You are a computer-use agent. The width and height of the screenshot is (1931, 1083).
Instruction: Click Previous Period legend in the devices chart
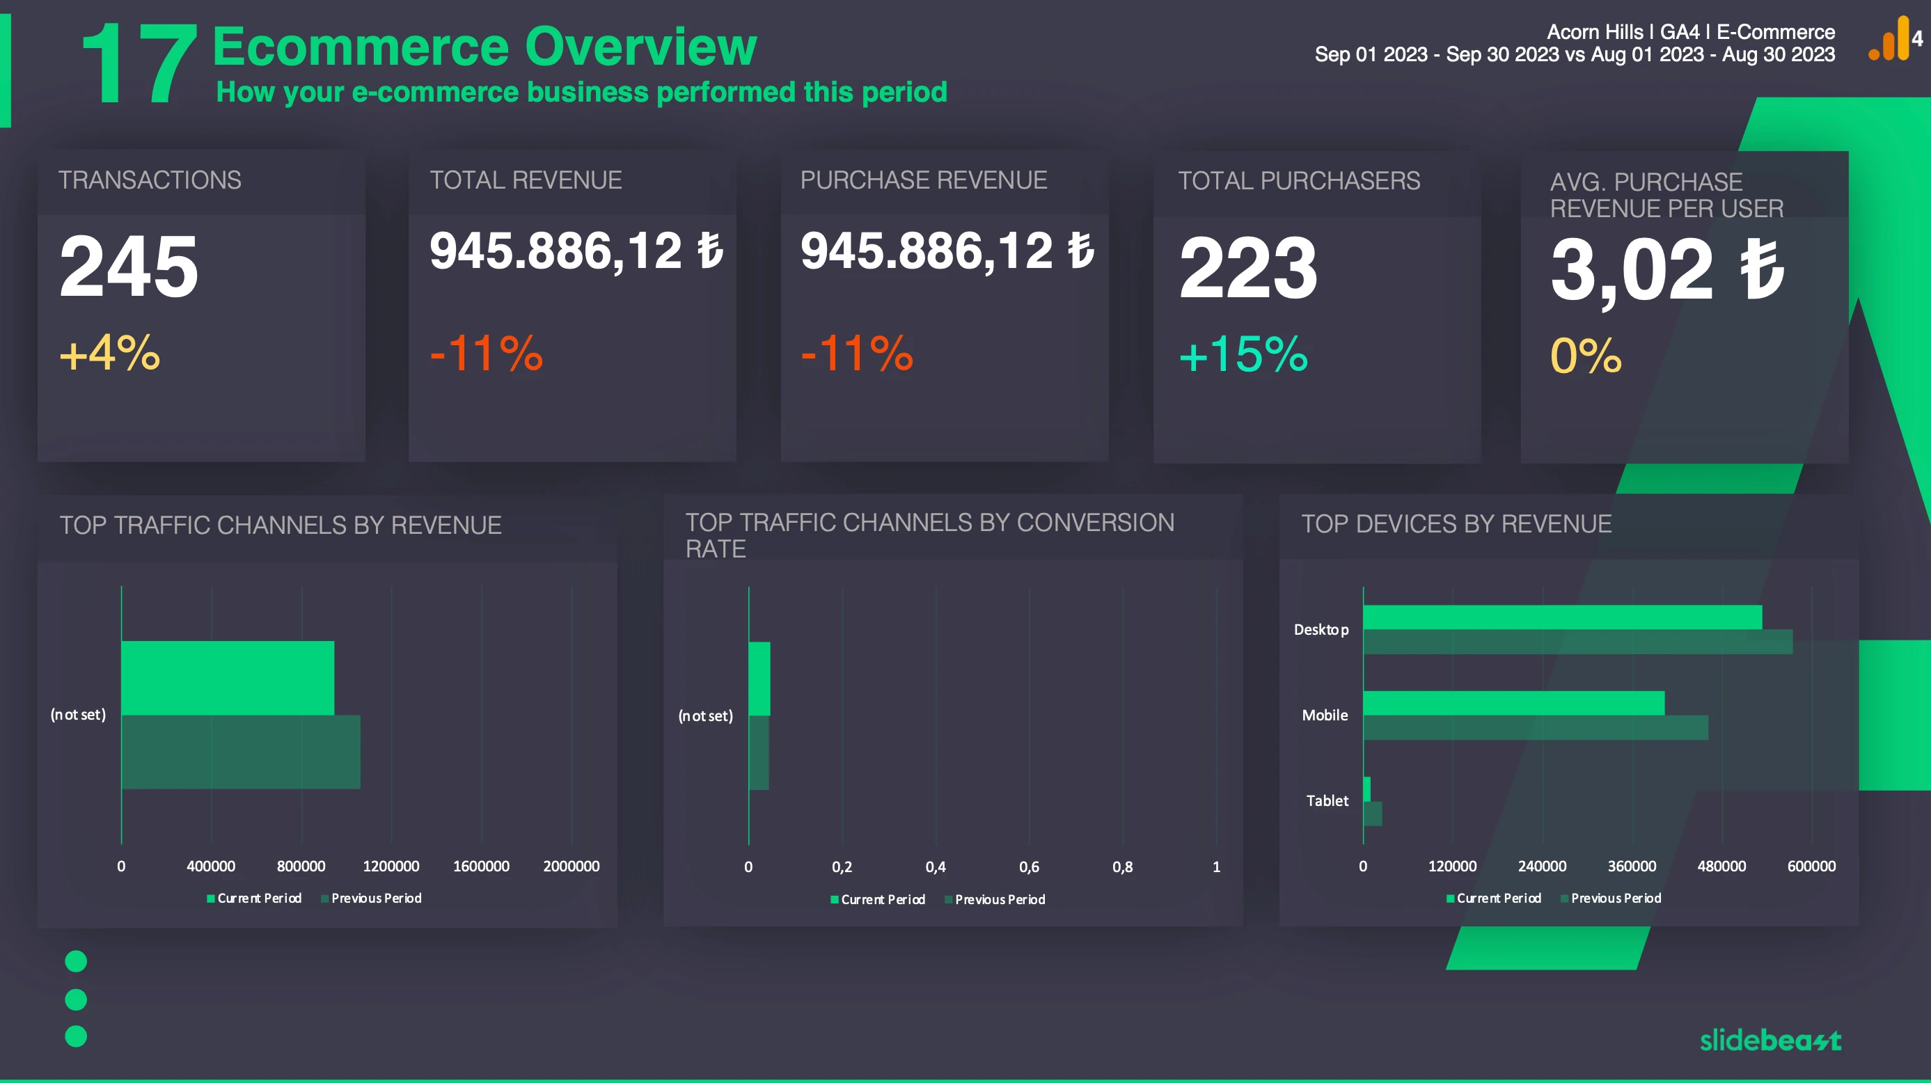pyautogui.click(x=1611, y=898)
